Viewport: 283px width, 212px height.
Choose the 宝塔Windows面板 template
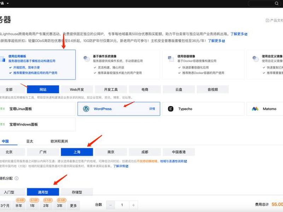point(37,124)
